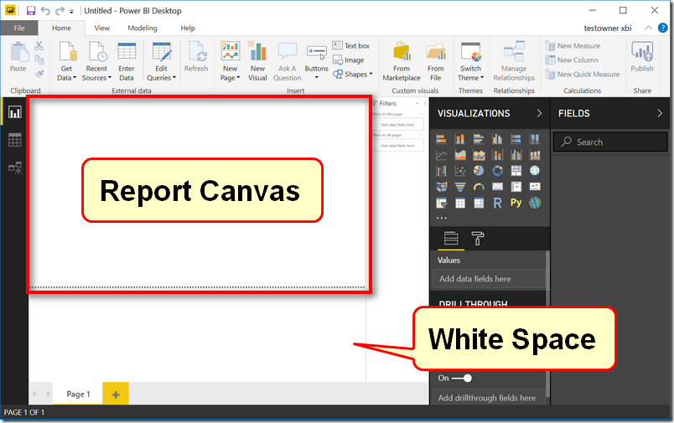
Task: Click Enter Data in the ribbon
Action: [x=127, y=61]
